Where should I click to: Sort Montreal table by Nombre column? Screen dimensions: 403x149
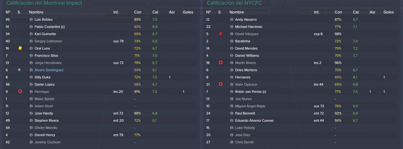[36, 12]
